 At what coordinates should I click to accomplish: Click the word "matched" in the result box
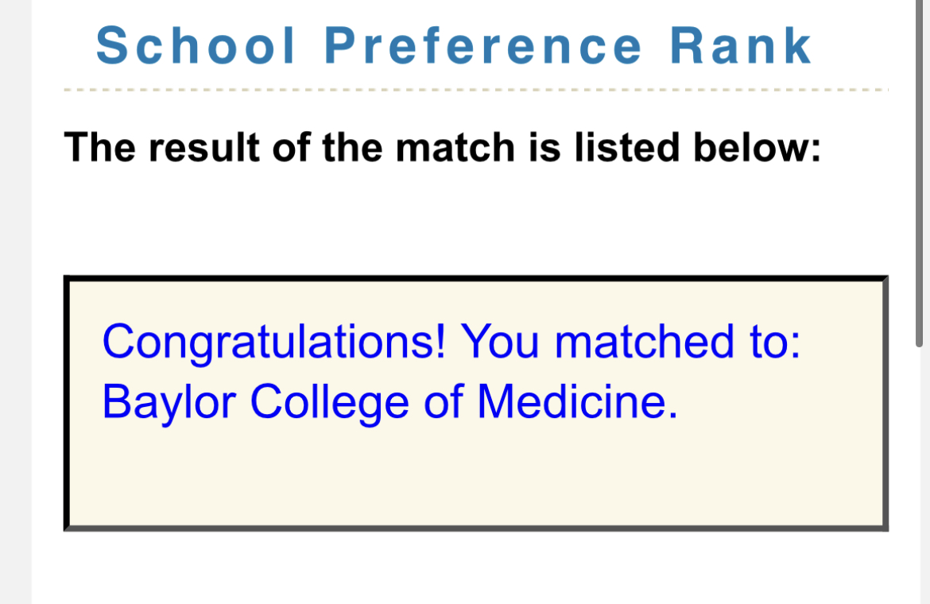(x=645, y=342)
